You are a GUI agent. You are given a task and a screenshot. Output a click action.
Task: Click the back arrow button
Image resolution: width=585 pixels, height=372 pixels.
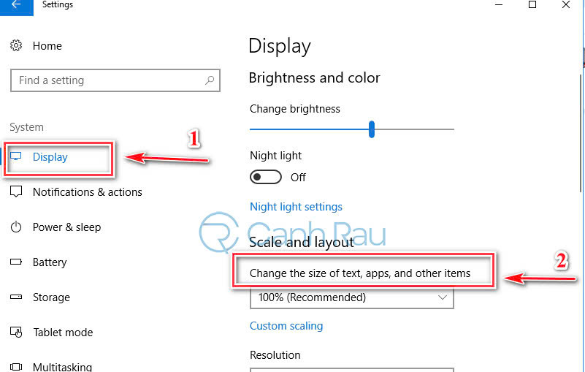pos(16,5)
